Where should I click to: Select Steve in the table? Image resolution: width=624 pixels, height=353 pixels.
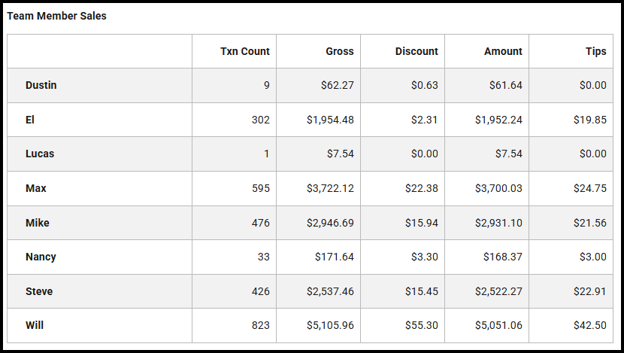39,291
